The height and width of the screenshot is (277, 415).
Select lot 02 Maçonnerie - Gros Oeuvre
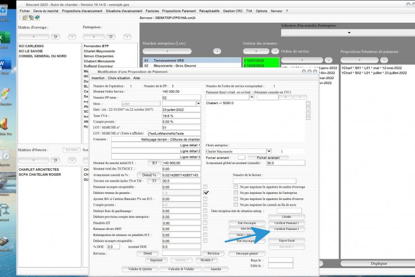point(192,65)
